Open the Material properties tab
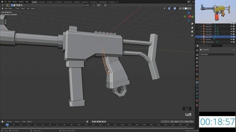 click(197, 100)
